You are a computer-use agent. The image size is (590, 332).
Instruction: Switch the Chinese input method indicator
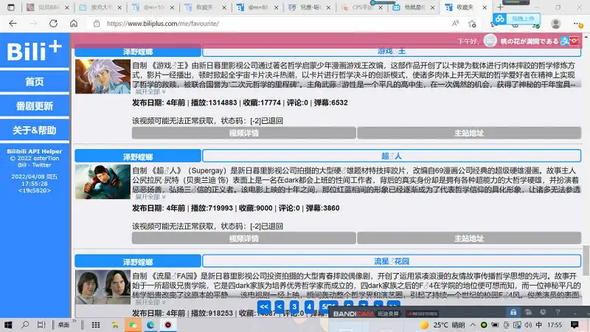(x=539, y=325)
